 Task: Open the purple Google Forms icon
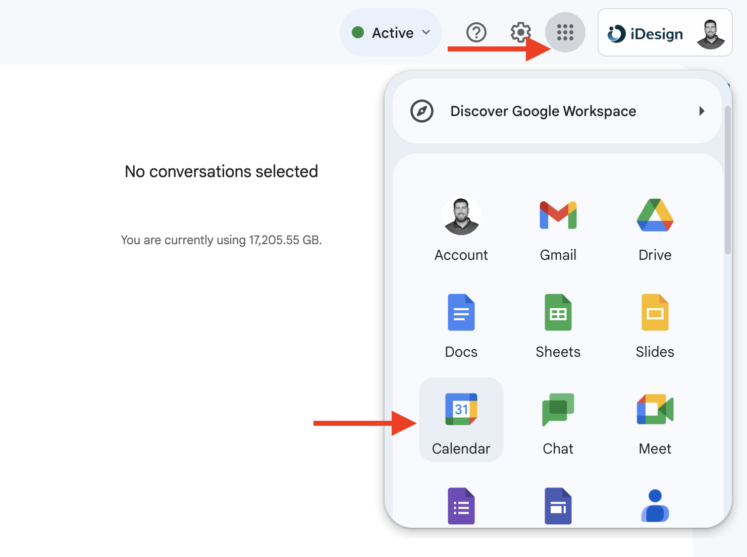tap(461, 506)
